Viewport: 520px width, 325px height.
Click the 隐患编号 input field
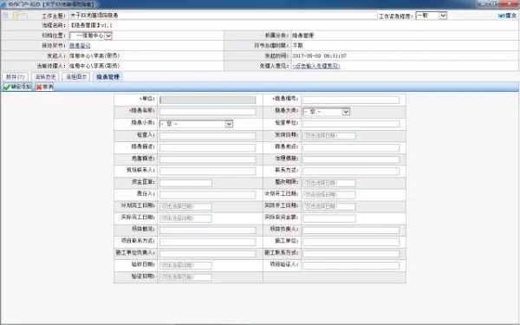351,100
